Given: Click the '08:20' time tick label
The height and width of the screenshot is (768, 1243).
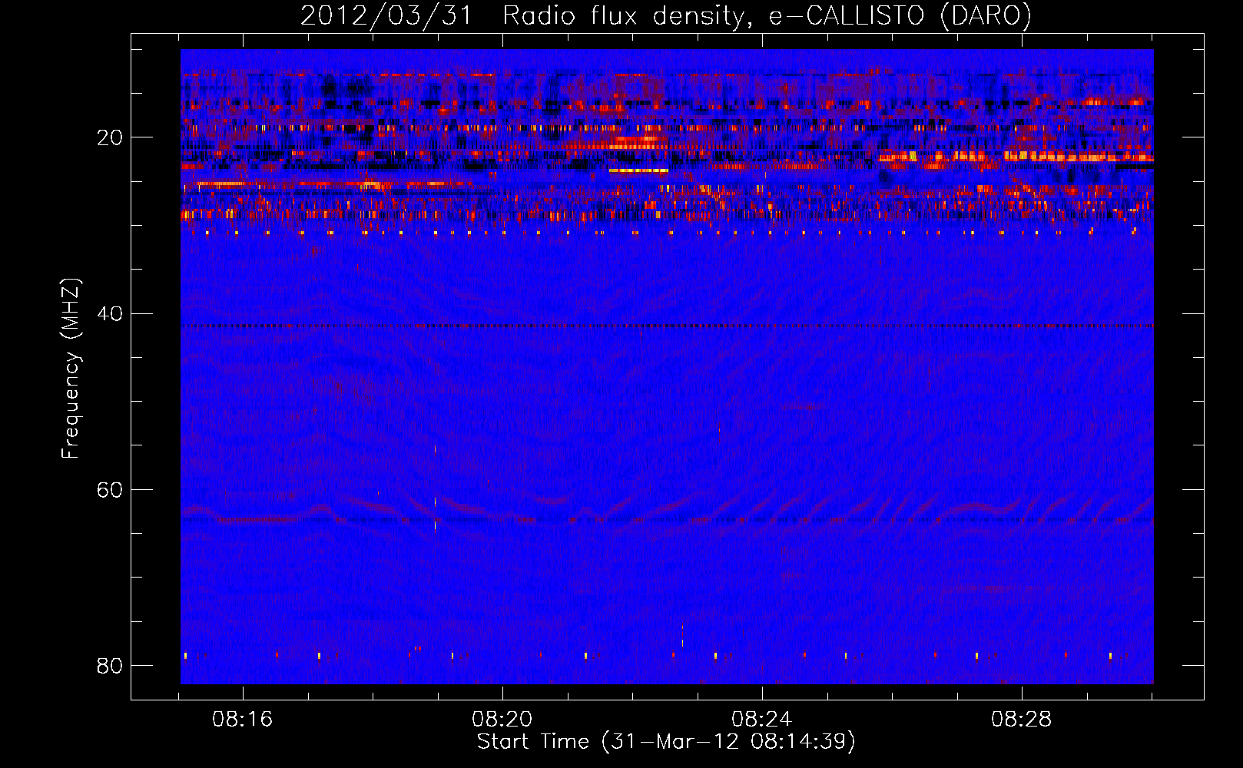Looking at the screenshot, I should 502,720.
